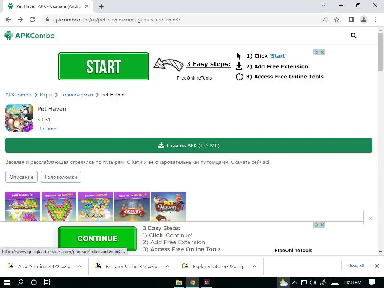
Task: Click the Pet Haven app icon
Action: pos(19,117)
